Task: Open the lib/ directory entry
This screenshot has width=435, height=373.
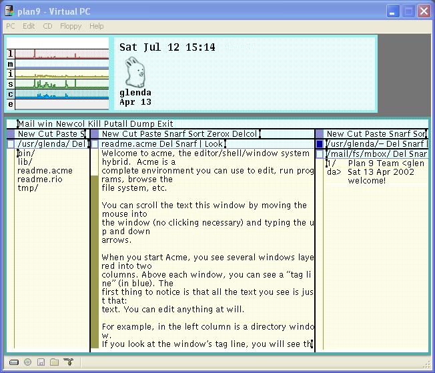Action: pos(25,161)
